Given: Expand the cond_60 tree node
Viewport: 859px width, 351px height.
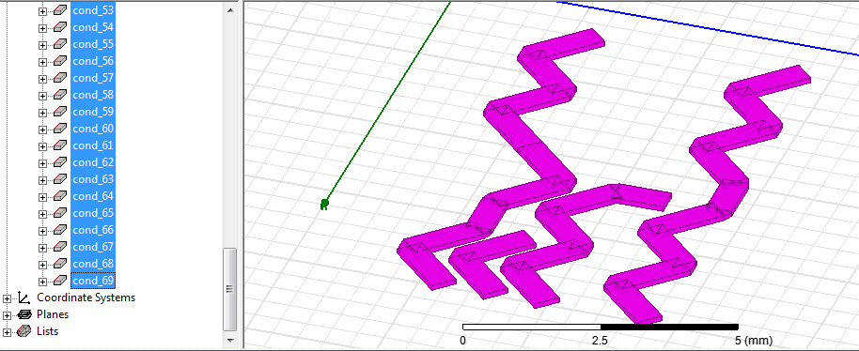Looking at the screenshot, I should (42, 130).
